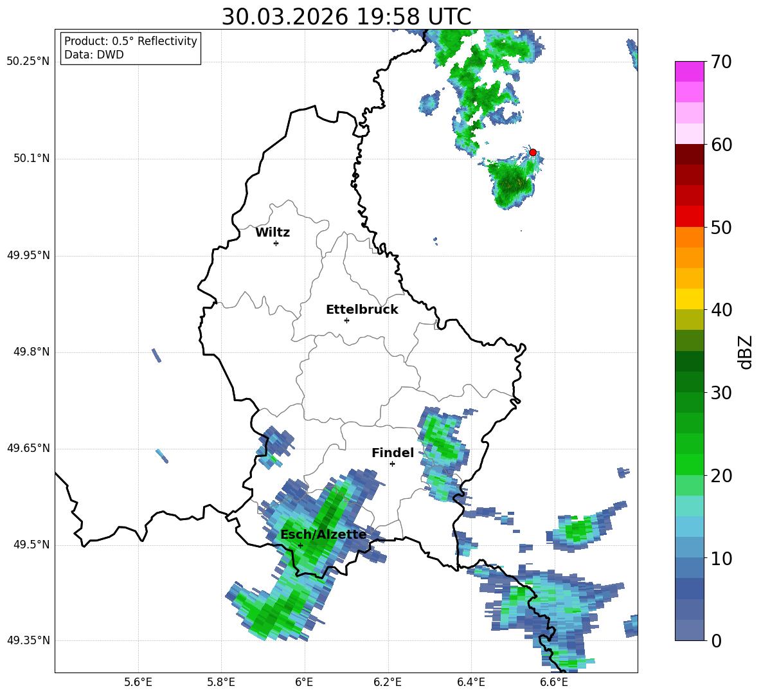Click the 30 value on the colorbar
This screenshot has width=761, height=695.
721,393
